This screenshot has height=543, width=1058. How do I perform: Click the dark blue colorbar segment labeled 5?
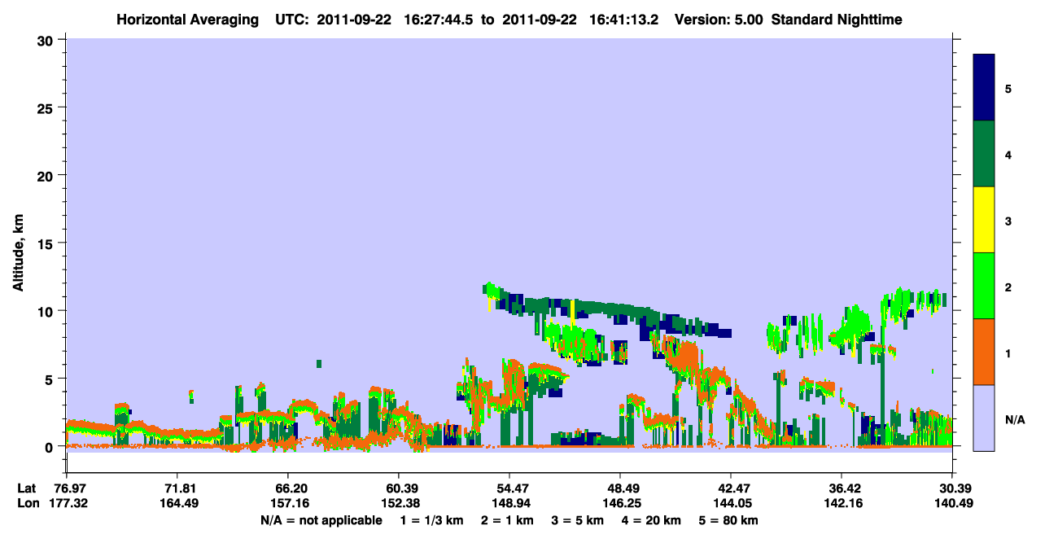pos(984,88)
